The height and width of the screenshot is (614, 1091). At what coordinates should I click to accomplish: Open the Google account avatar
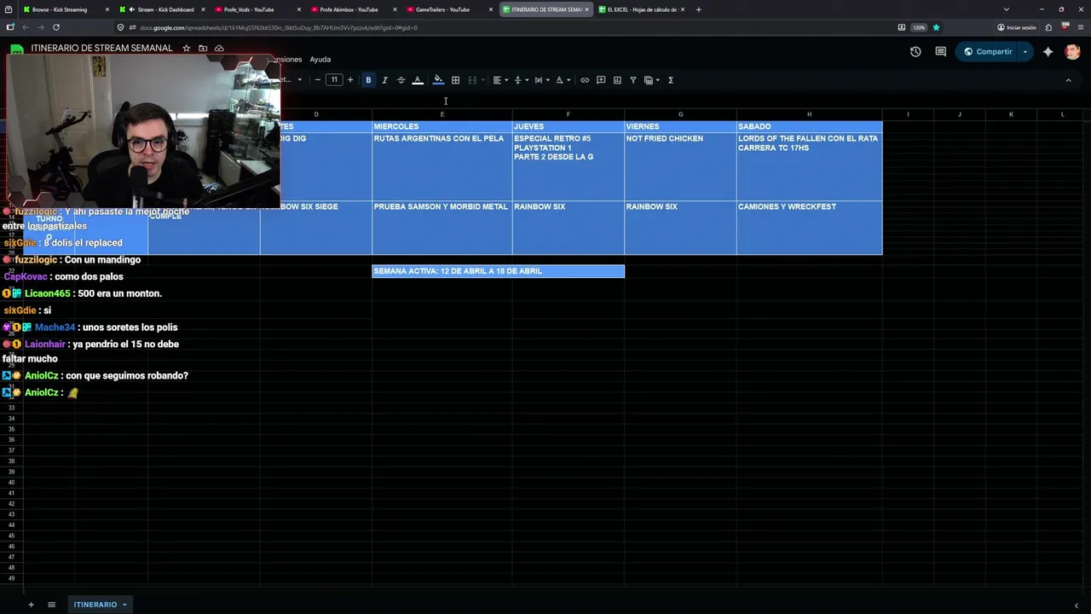point(1072,51)
